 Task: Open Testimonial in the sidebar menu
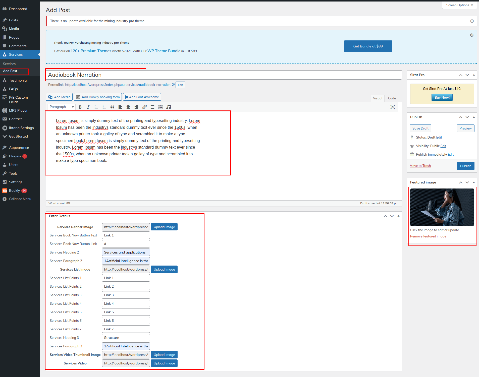tap(18, 80)
